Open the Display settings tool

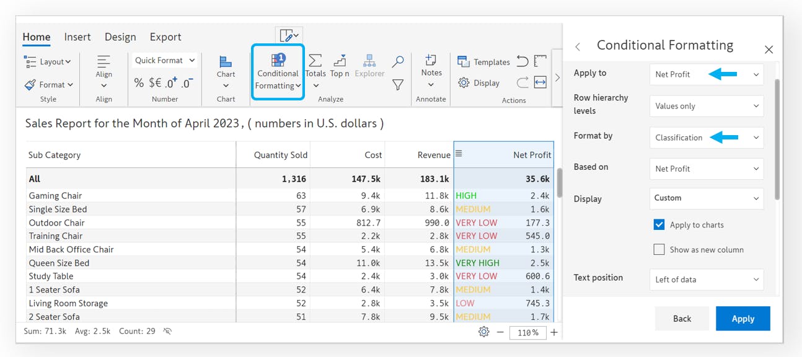478,82
